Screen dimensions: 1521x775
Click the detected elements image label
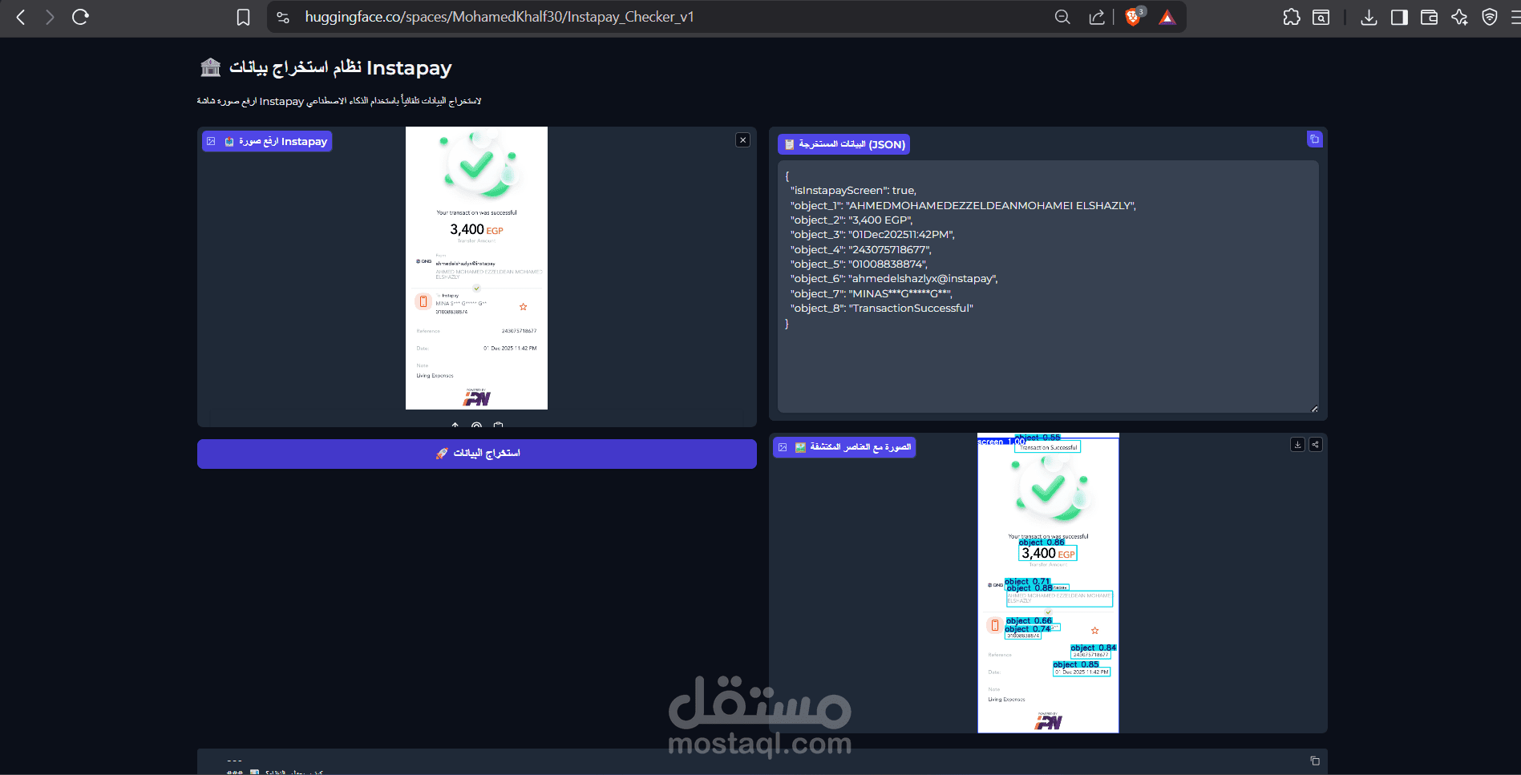click(x=844, y=447)
